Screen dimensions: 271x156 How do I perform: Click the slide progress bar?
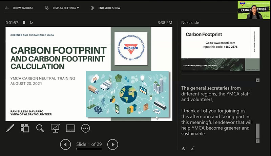[x=89, y=149]
